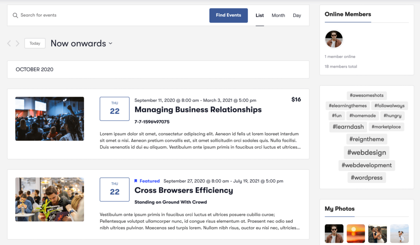Select the #learndash hashtag

348,127
